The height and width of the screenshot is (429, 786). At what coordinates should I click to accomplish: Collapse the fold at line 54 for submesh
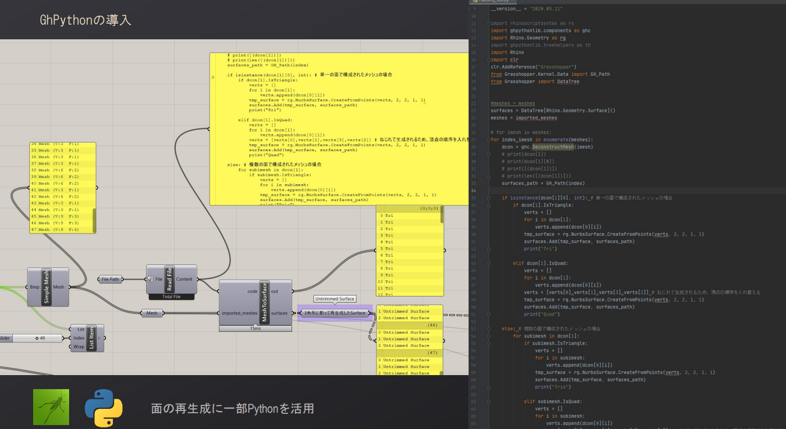[488, 336]
